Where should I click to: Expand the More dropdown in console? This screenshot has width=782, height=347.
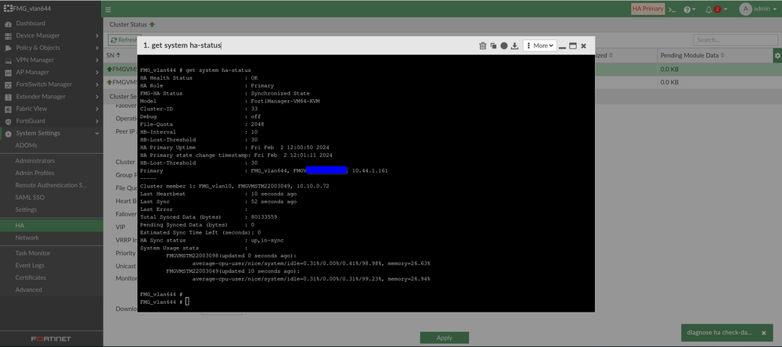pyautogui.click(x=540, y=45)
